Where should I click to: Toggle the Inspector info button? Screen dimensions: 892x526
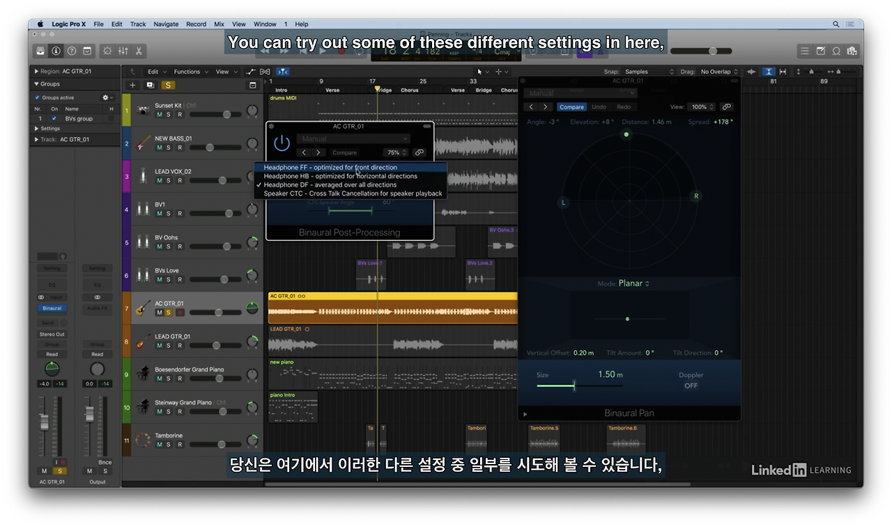point(56,51)
